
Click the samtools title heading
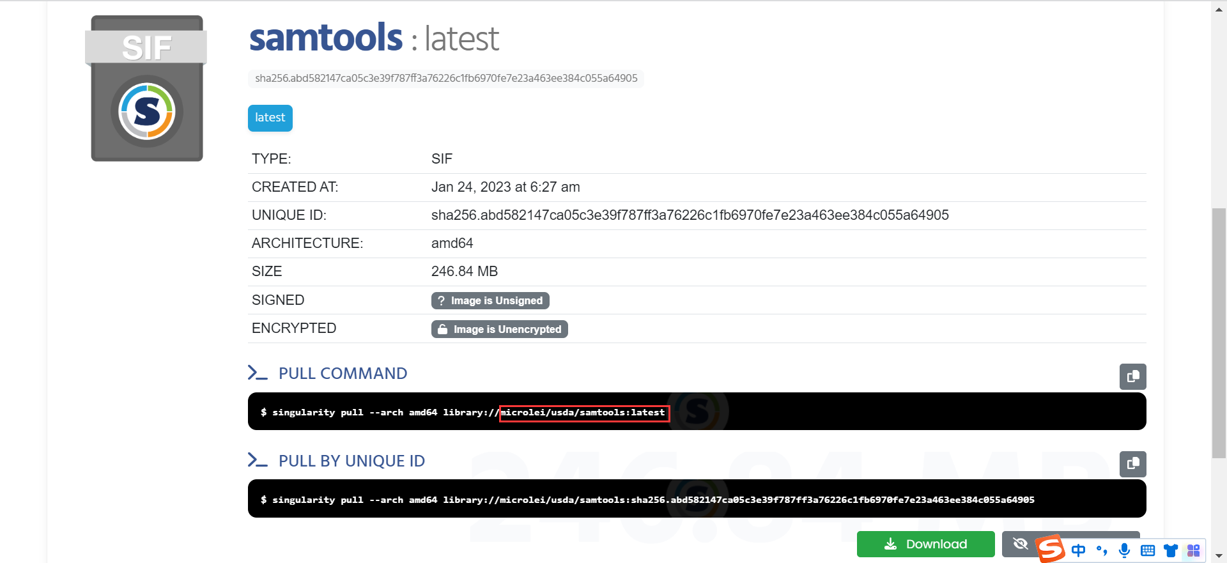(x=326, y=38)
